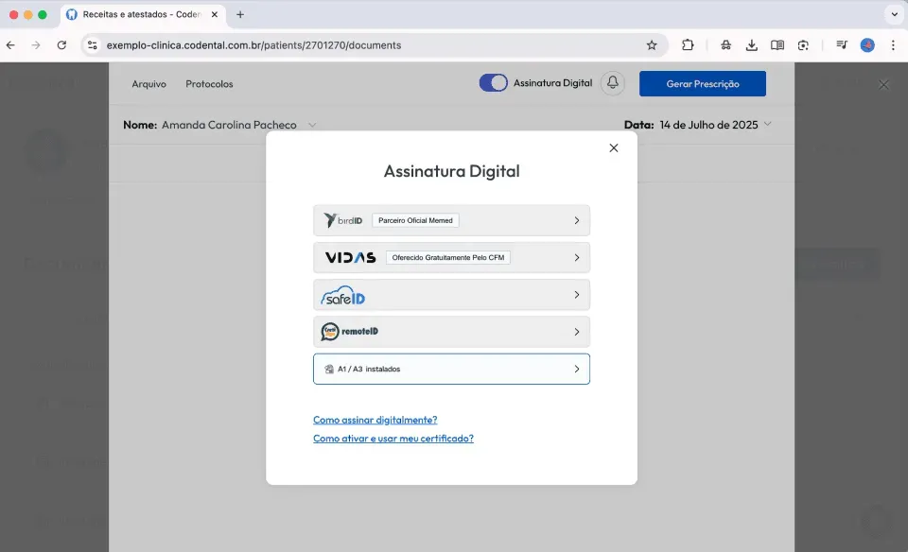Open the media control playlist icon
Viewport: 908px width, 552px height.
[x=842, y=45]
